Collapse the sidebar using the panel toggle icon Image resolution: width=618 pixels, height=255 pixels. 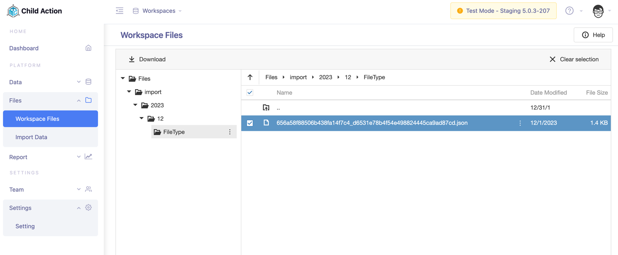point(120,10)
